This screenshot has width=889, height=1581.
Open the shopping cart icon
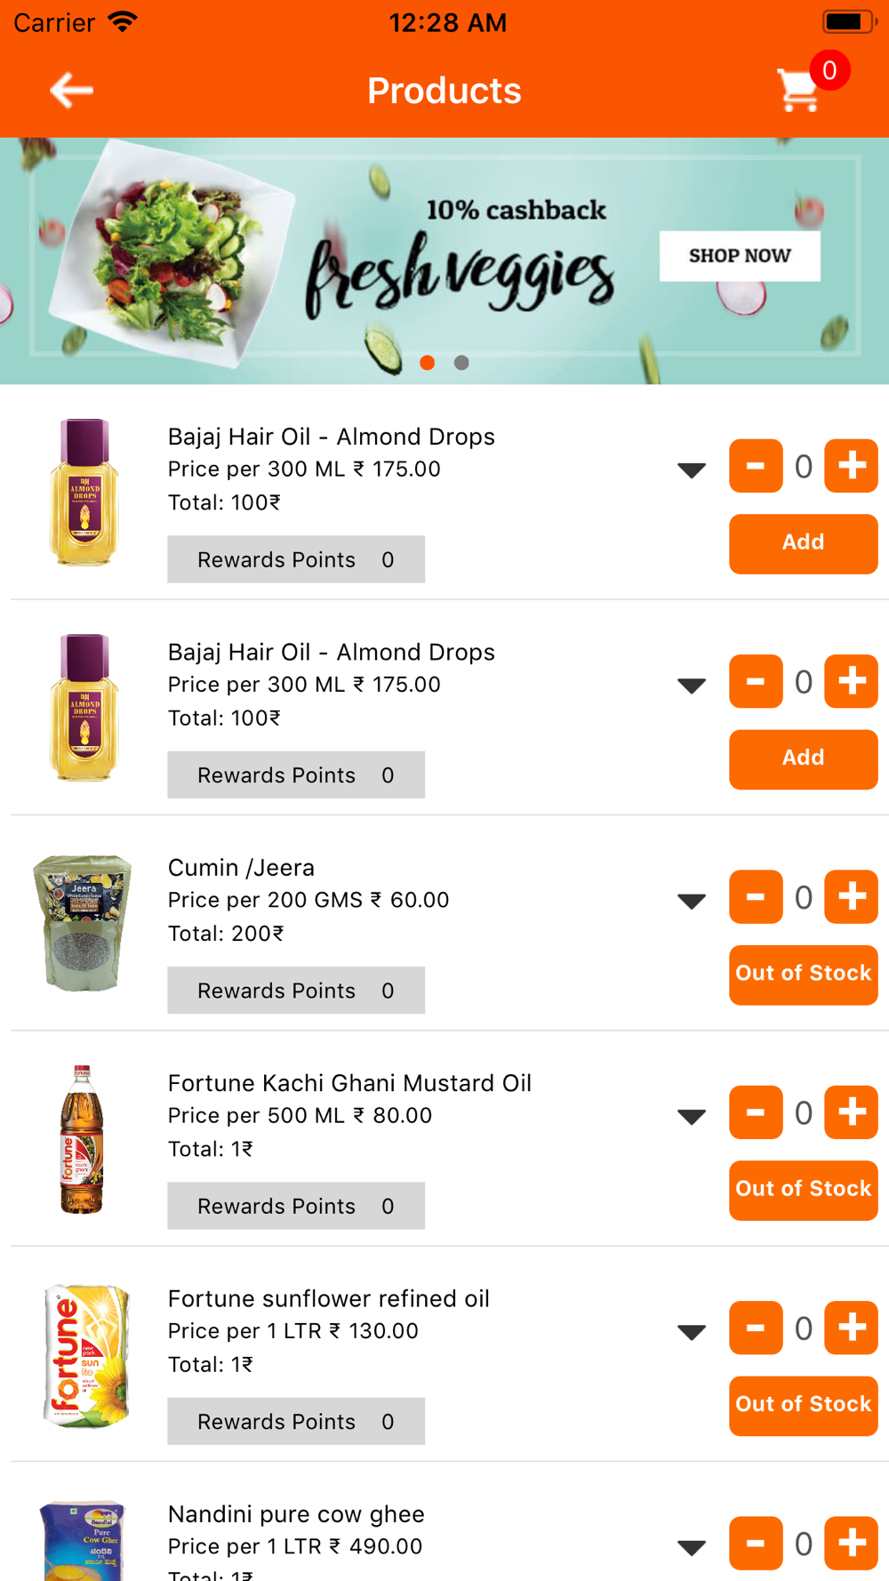[x=798, y=90]
